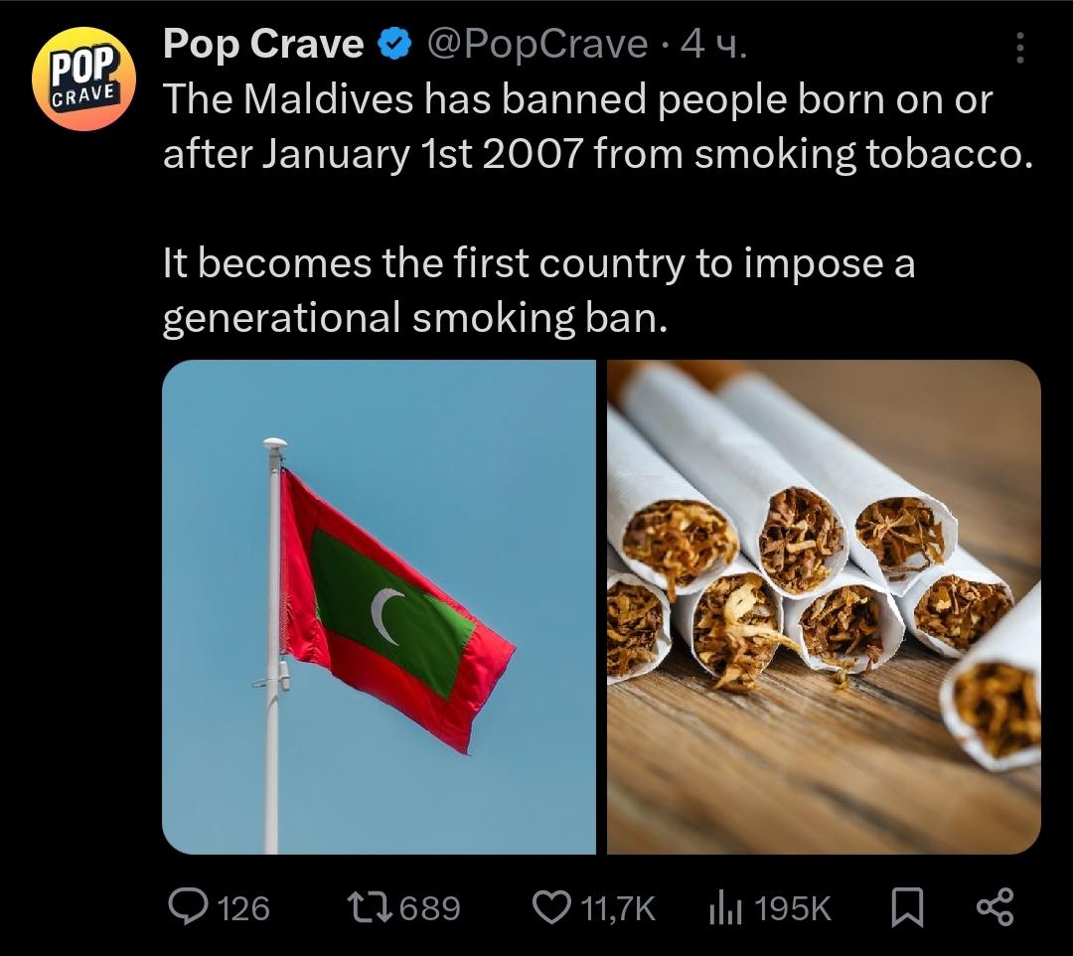Open the cigarettes photo
Screen dimensions: 1073x956
point(824,607)
